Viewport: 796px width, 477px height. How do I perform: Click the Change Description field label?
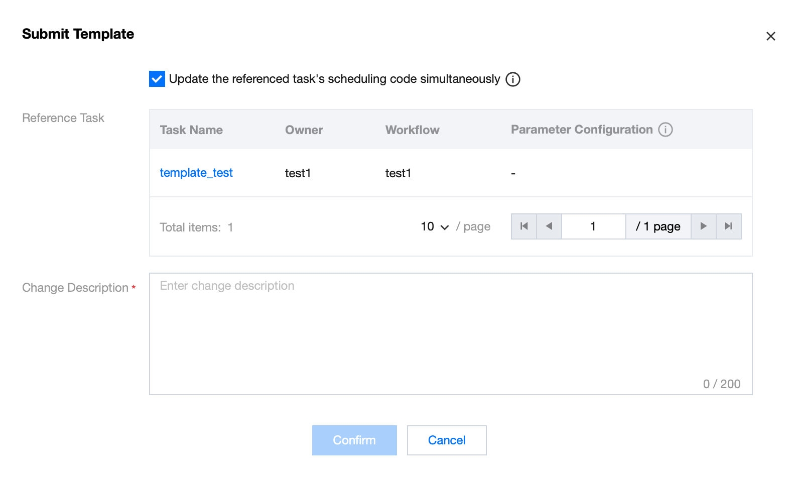tap(75, 288)
